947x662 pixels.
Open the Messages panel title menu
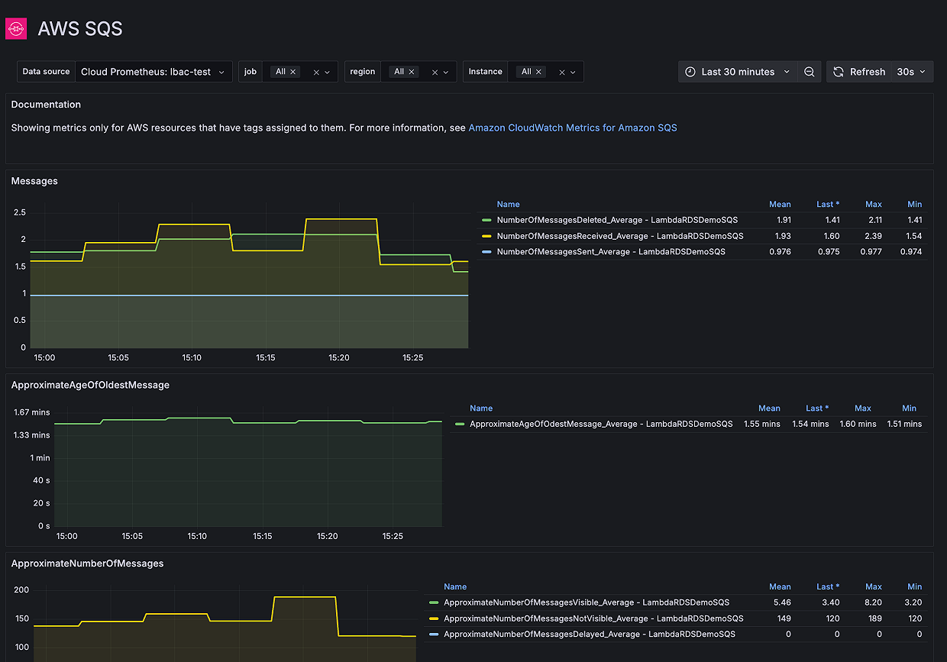[34, 181]
